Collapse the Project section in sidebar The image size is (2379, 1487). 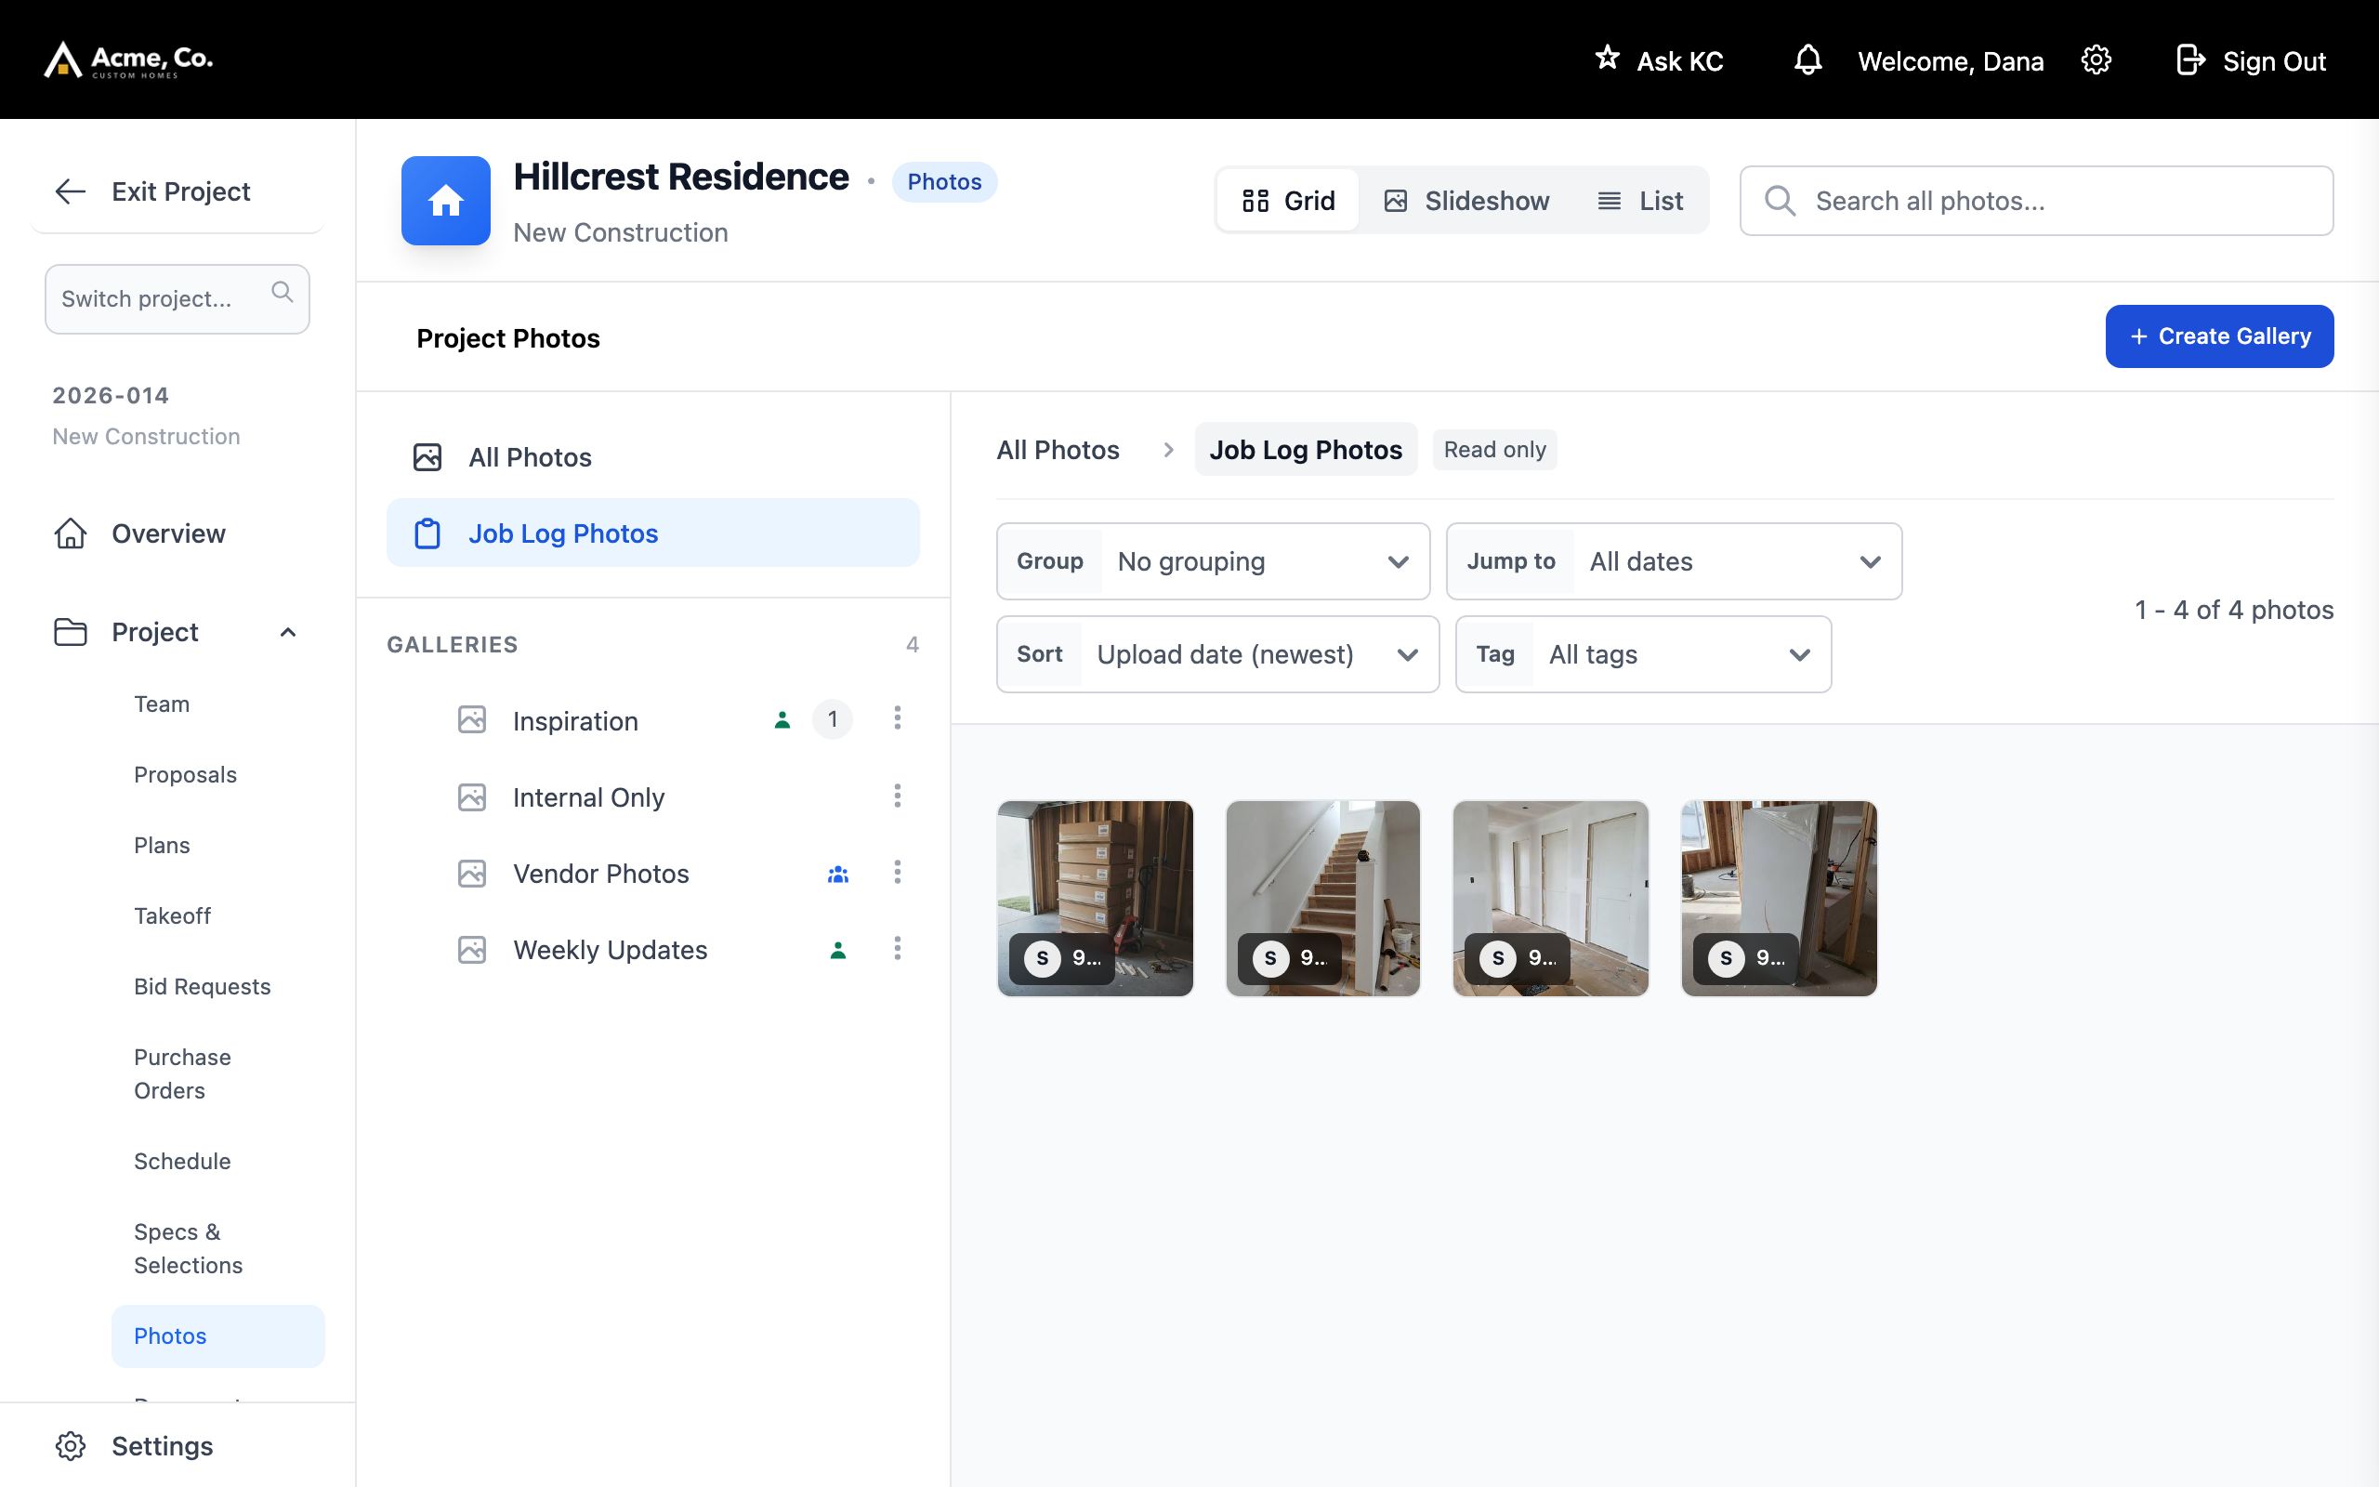[287, 632]
